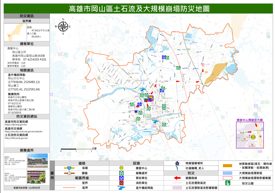Click the blue hatched landslide potential swatch
The image size is (275, 193).
coord(227,173)
